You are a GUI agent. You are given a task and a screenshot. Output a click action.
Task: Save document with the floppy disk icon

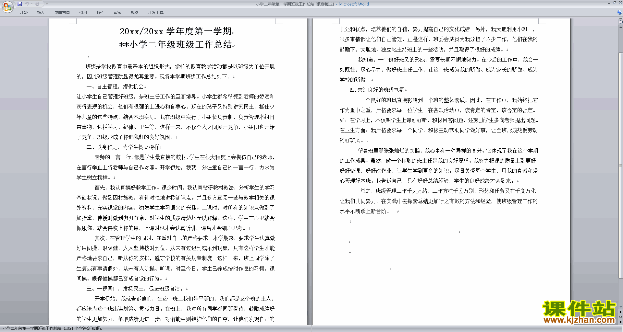coord(20,4)
